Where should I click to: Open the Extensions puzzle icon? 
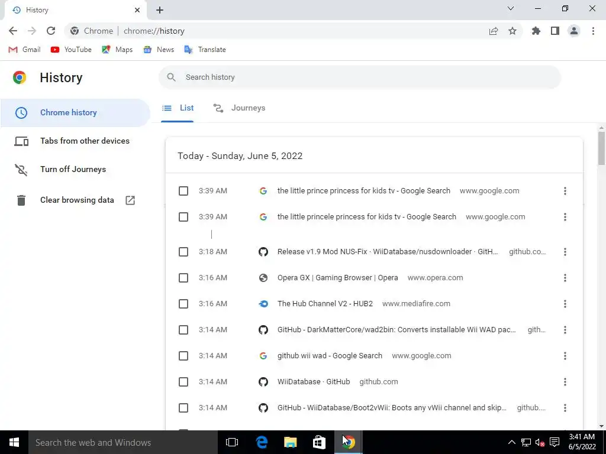(x=536, y=31)
